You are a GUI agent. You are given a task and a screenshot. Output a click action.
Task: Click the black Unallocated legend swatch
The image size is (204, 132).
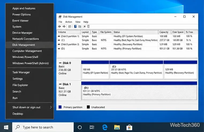88,107
